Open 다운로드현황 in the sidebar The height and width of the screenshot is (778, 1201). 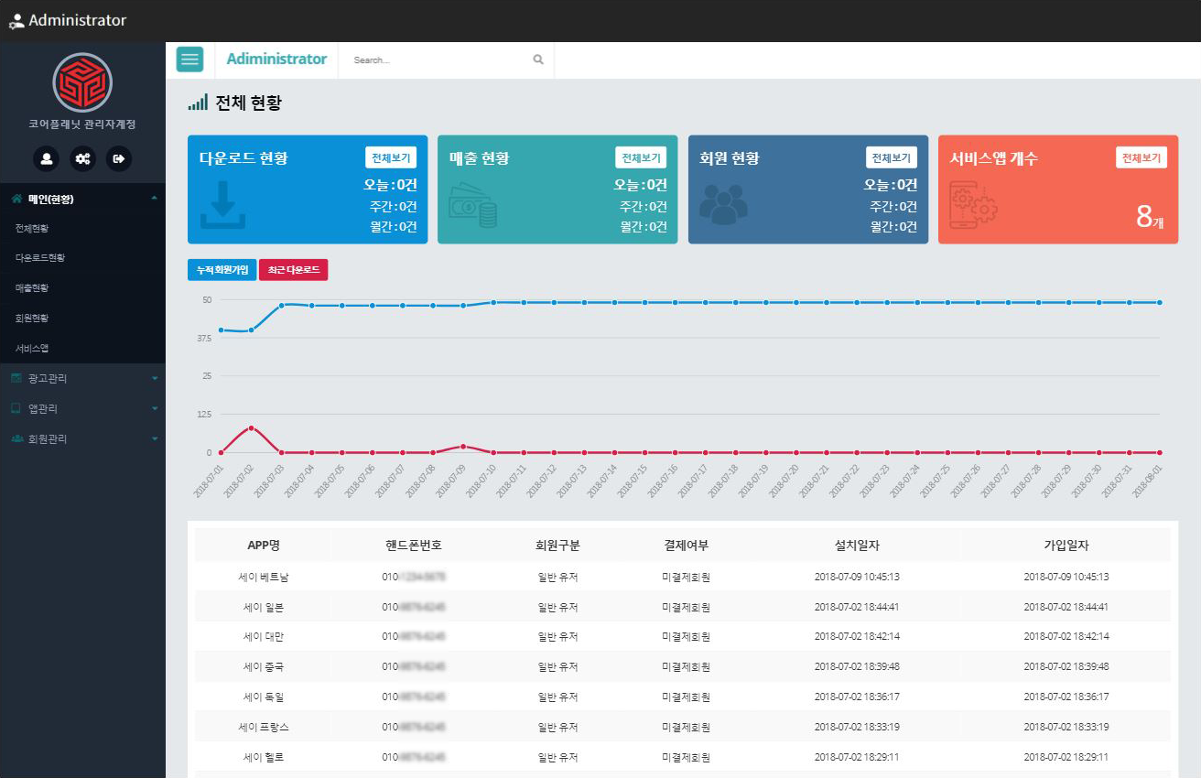coord(40,258)
